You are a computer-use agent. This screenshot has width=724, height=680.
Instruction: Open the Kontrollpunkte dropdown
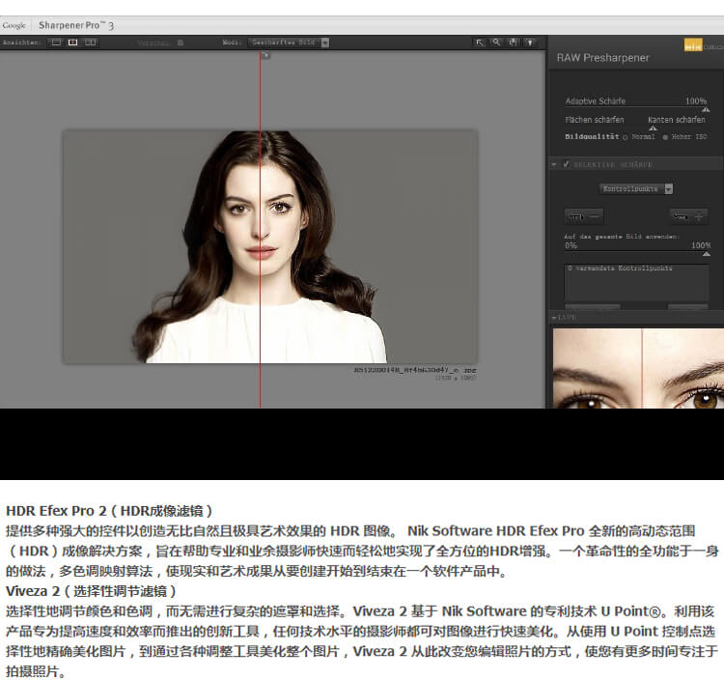click(x=636, y=189)
